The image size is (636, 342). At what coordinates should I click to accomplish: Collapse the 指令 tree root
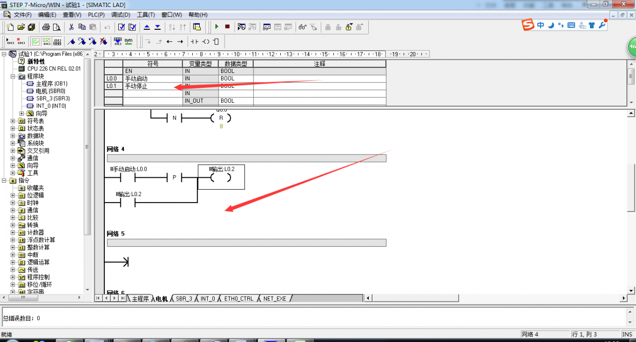point(4,181)
